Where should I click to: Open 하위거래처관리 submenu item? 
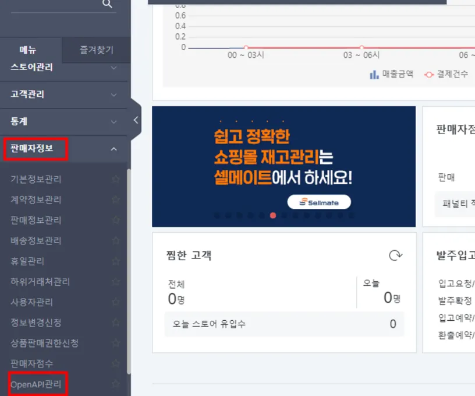40,282
